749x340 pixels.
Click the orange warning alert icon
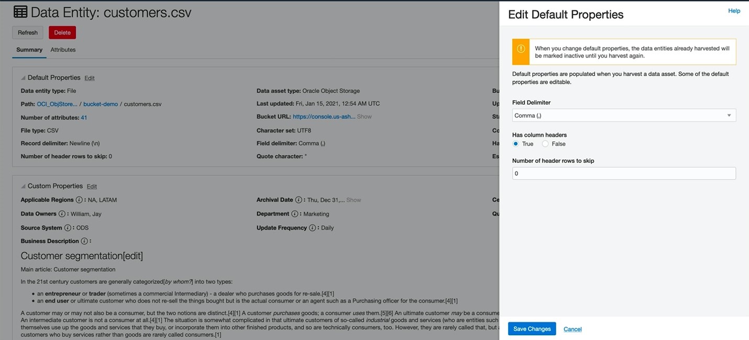click(x=521, y=49)
